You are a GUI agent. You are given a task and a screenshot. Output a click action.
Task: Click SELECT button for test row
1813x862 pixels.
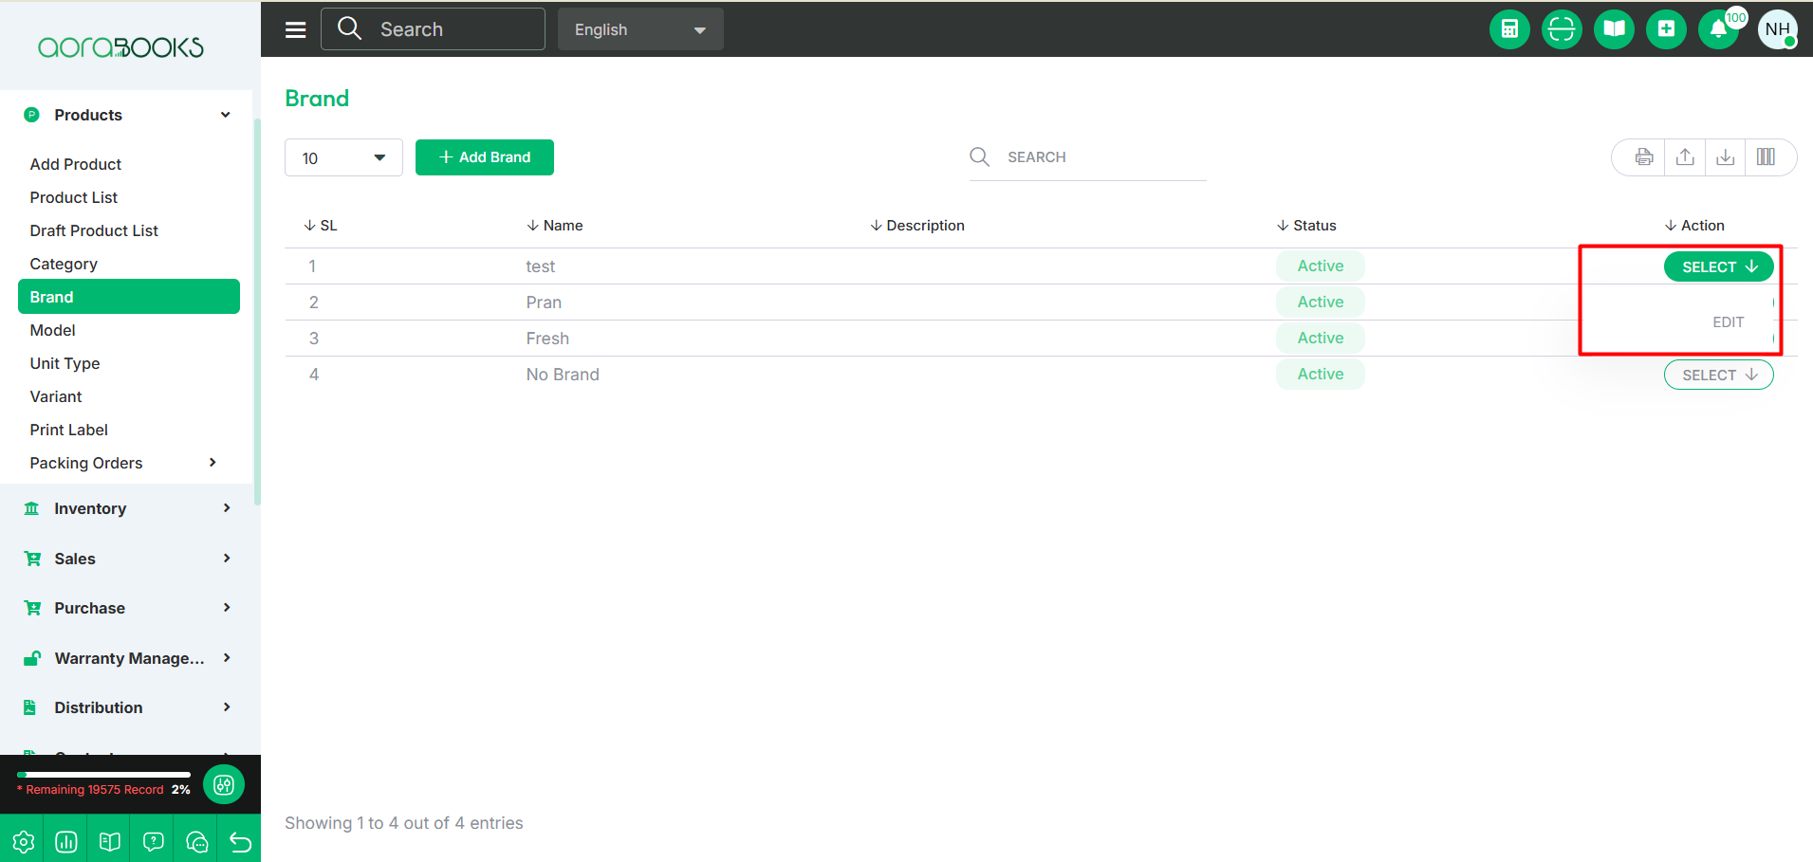pos(1719,266)
